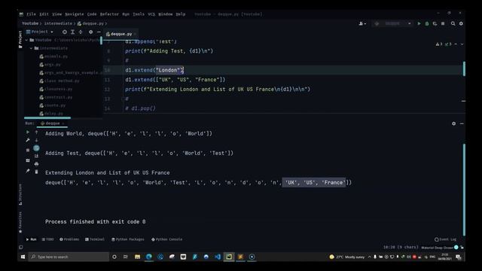The height and width of the screenshot is (271, 482).
Task: Open File Explorer from the taskbar
Action: tap(137, 257)
